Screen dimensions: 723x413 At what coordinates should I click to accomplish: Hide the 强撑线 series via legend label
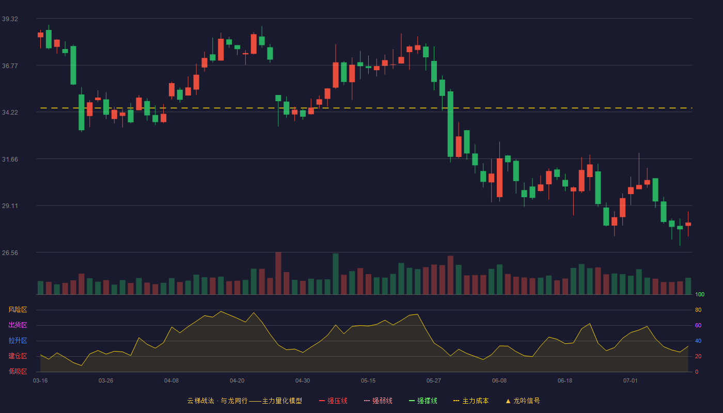[x=427, y=401]
